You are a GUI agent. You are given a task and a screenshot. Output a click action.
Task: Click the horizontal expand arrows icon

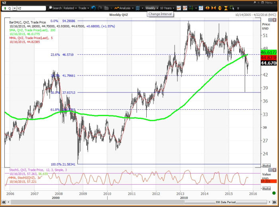(x=207, y=8)
